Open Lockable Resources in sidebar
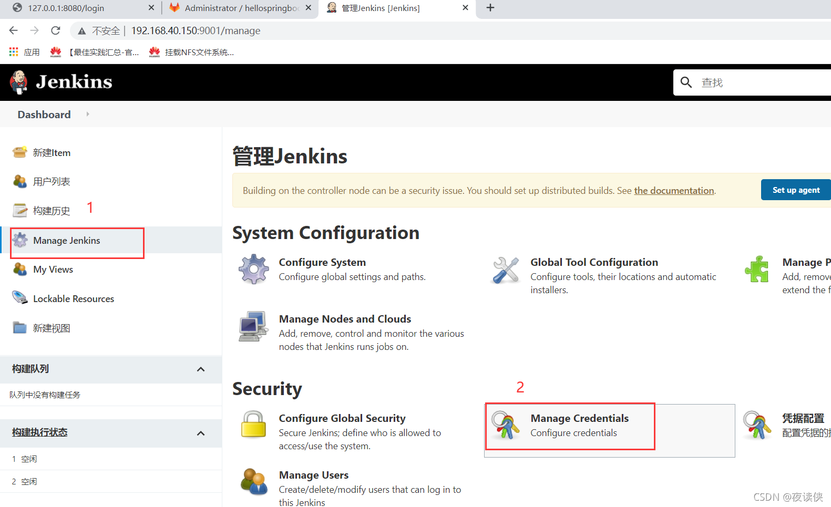The width and height of the screenshot is (831, 507). pyautogui.click(x=74, y=299)
